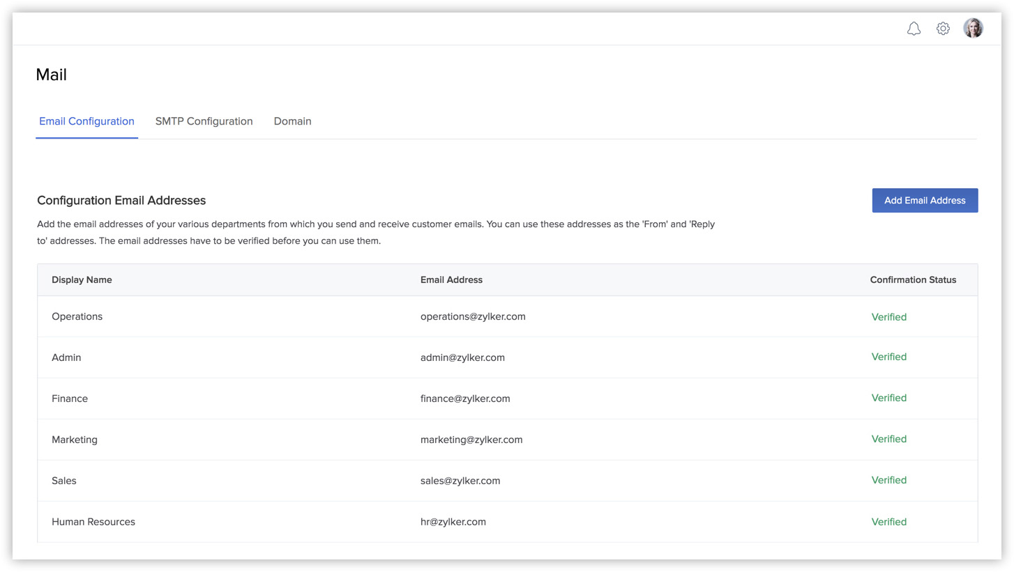
Task: Click Verified status for Operations row
Action: click(x=889, y=316)
